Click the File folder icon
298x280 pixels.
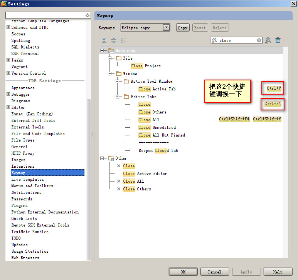click(x=119, y=58)
